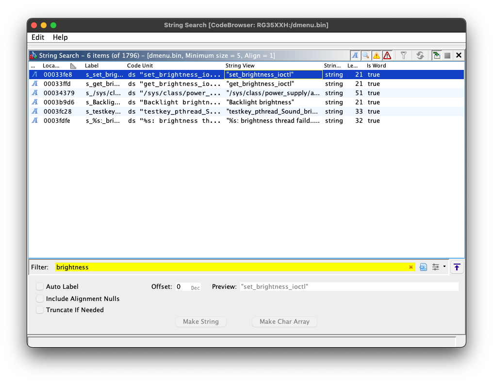The height and width of the screenshot is (383, 493).
Task: Sort by the String View column header
Action: (x=240, y=66)
